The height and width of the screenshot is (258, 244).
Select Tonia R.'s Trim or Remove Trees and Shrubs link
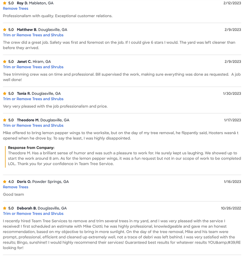(33, 99)
